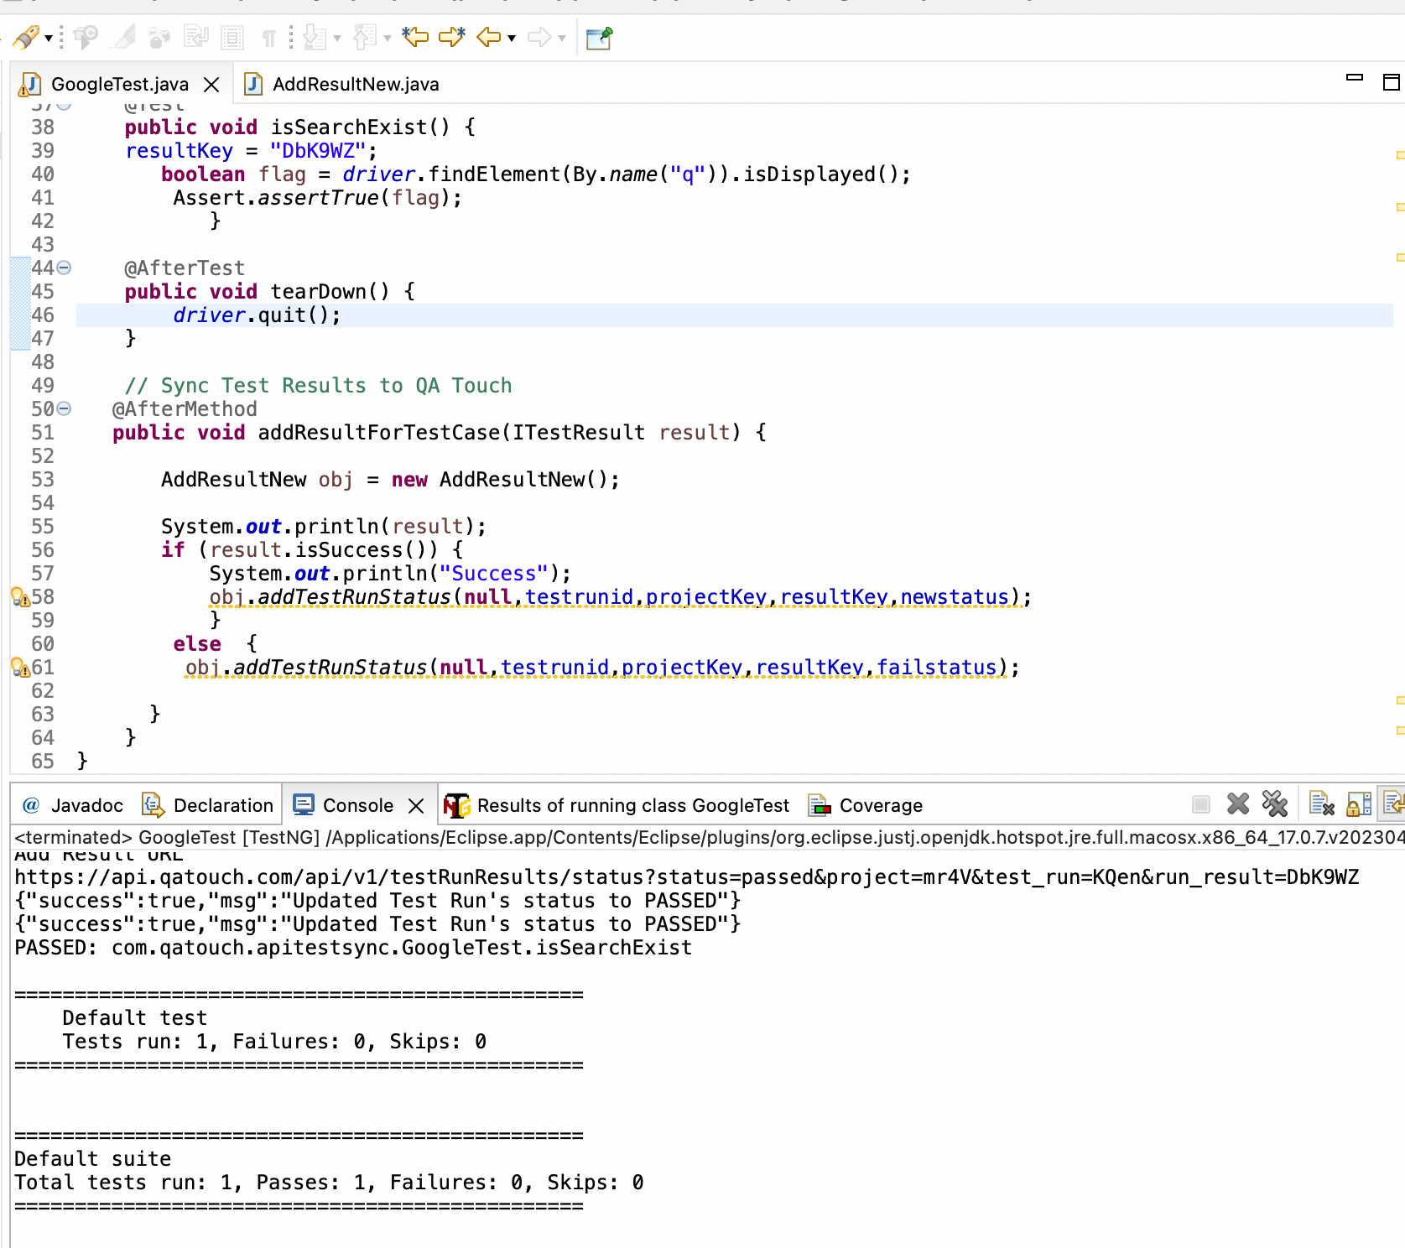The image size is (1405, 1248).
Task: Open the Forward history dropdown arrow
Action: click(x=562, y=38)
